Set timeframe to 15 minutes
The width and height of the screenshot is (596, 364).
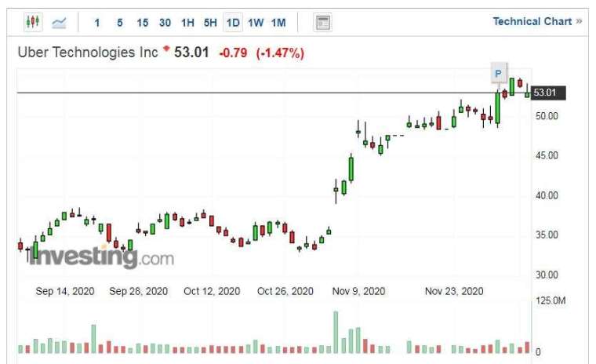(x=143, y=23)
